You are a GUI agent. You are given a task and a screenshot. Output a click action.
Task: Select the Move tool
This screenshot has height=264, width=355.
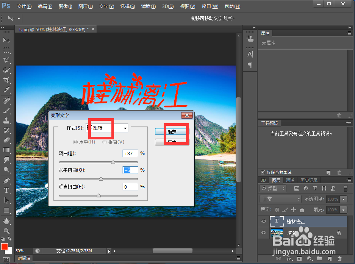click(x=6, y=40)
